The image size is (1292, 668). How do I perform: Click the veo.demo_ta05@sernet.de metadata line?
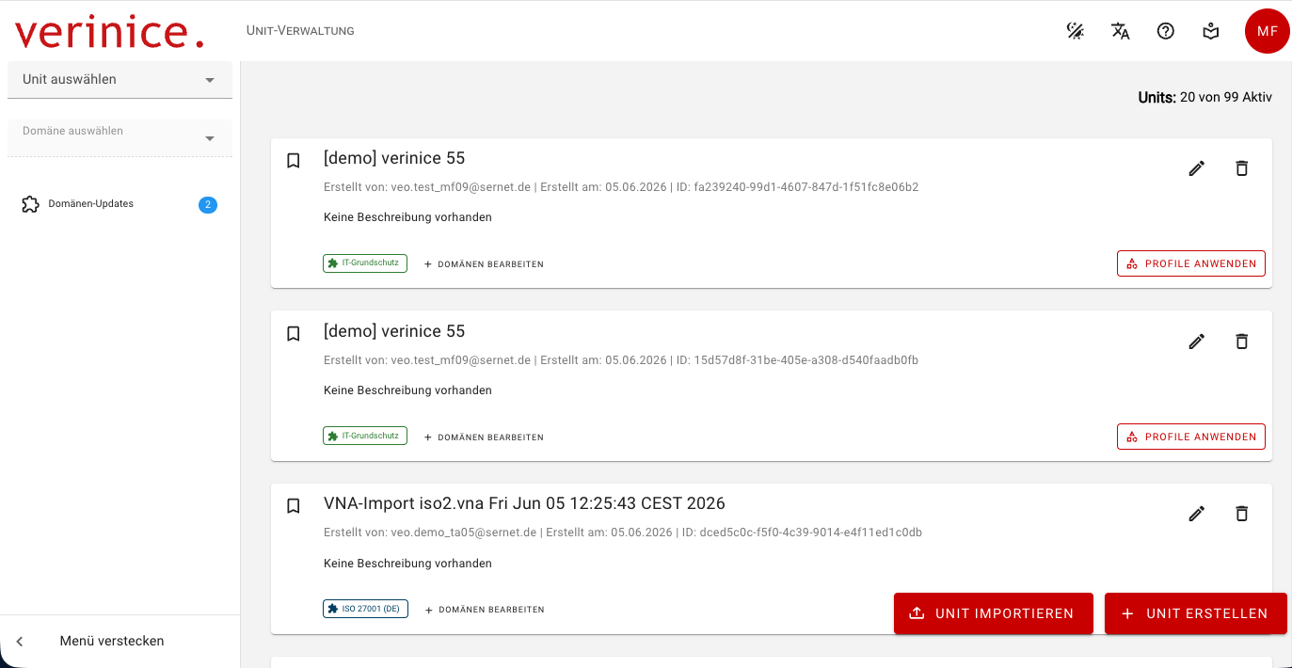(623, 533)
